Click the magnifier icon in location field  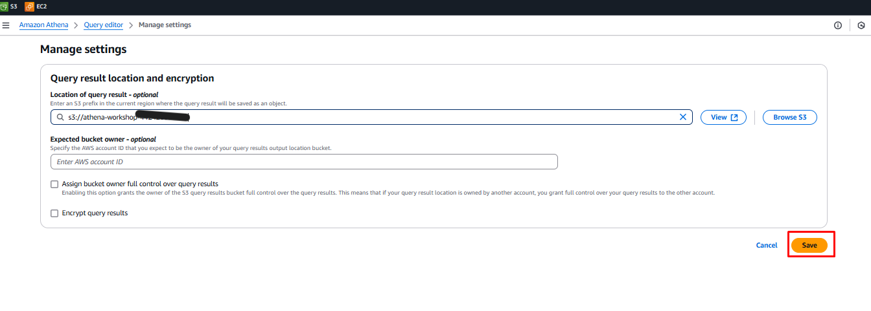pos(60,118)
